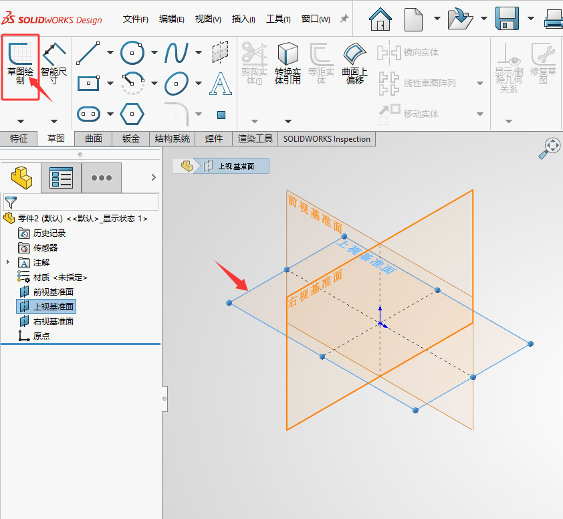
Task: Select the Polygon hexagon tool
Action: coord(132,114)
